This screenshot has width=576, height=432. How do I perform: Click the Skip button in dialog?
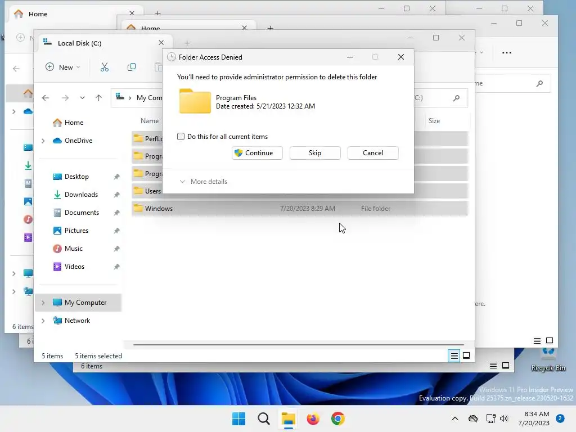[x=315, y=153]
